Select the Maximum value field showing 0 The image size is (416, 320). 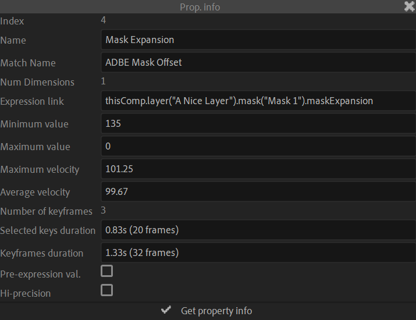(258, 147)
